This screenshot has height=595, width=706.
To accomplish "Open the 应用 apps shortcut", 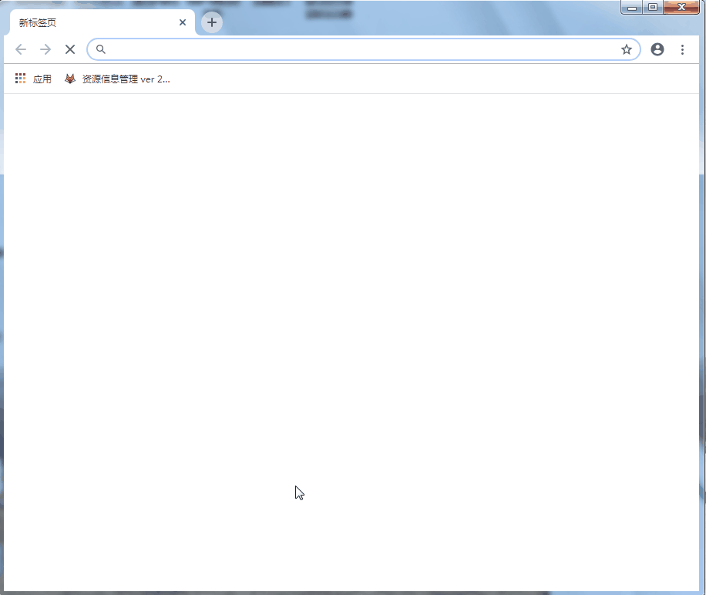I will (x=33, y=79).
